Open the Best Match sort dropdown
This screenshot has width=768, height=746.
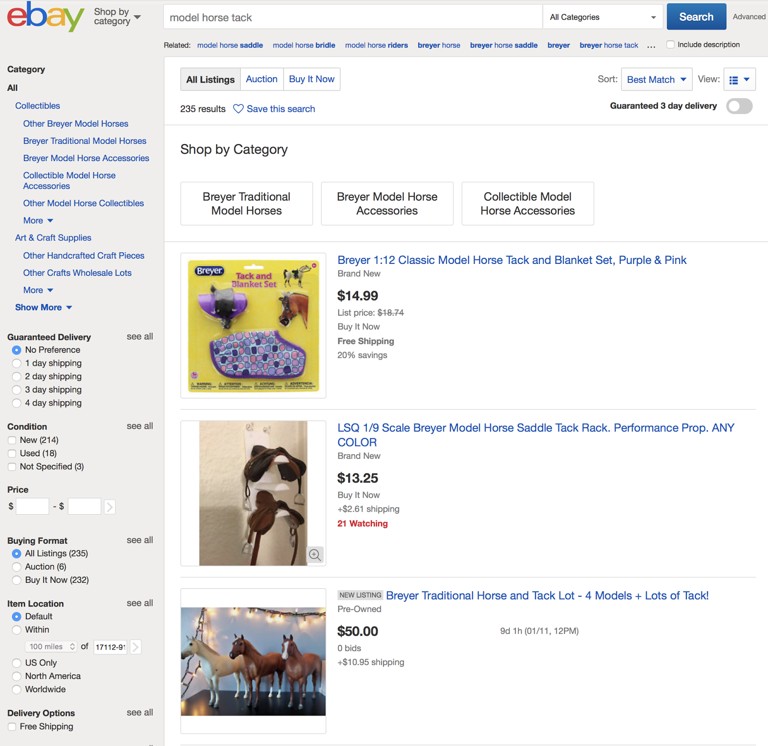click(656, 80)
